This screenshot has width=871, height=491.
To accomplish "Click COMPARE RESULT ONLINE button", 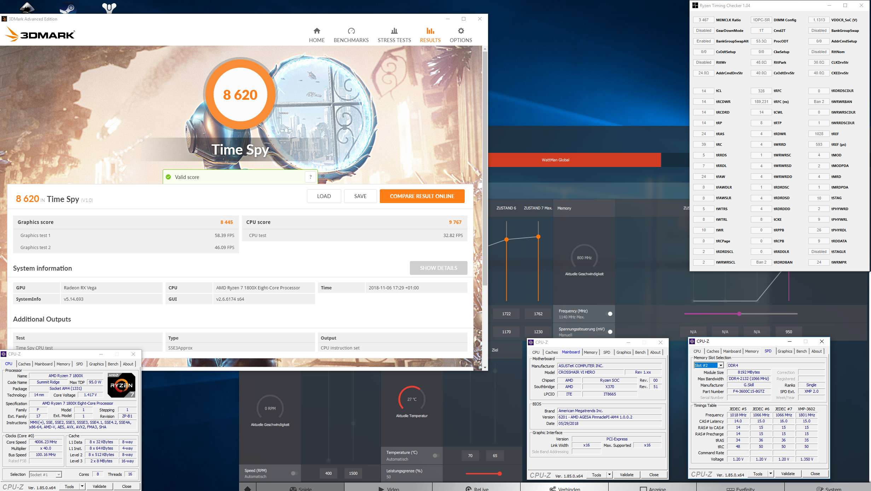I will (x=422, y=196).
